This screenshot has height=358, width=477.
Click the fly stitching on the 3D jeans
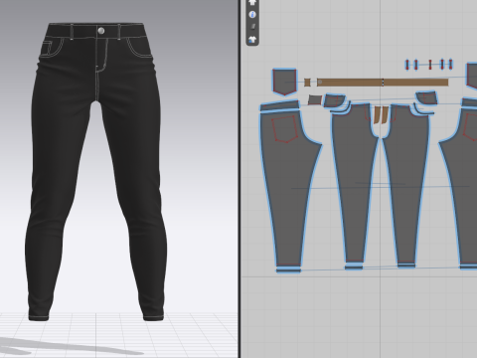101,55
